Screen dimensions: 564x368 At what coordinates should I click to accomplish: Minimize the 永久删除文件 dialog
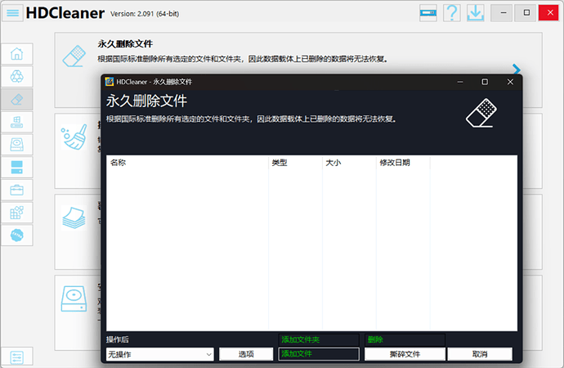460,82
